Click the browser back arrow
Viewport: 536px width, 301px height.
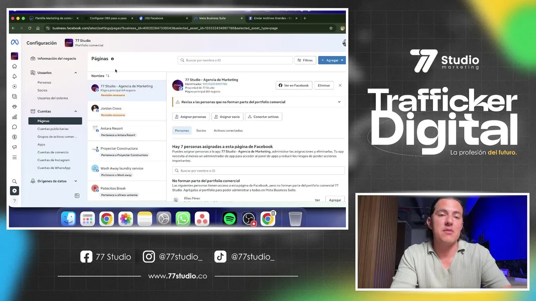[x=13, y=28]
